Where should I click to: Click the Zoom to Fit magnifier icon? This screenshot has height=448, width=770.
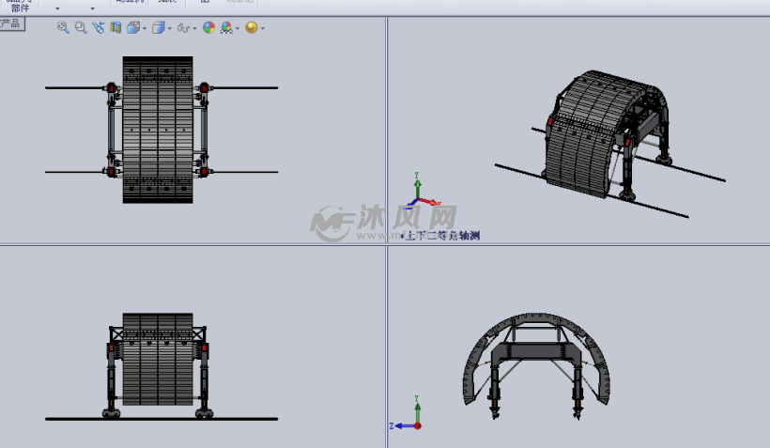tap(63, 28)
